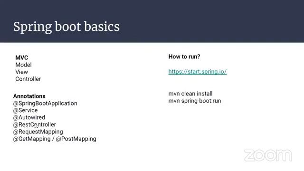Viewport: 304px width, 171px height.
Task: Click the '@Service' annotation text
Action: click(25, 110)
